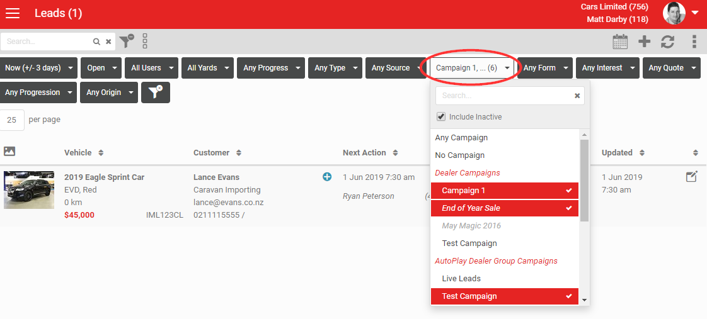
Task: Edit the lead with note icon
Action: click(692, 176)
